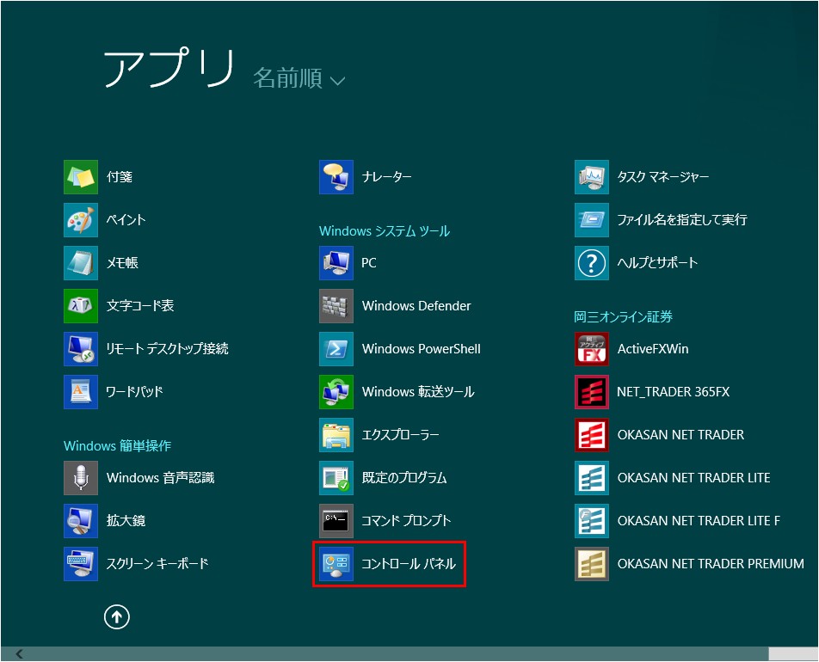Open the 既定のプログラム icon
The height and width of the screenshot is (662, 819).
tap(336, 478)
